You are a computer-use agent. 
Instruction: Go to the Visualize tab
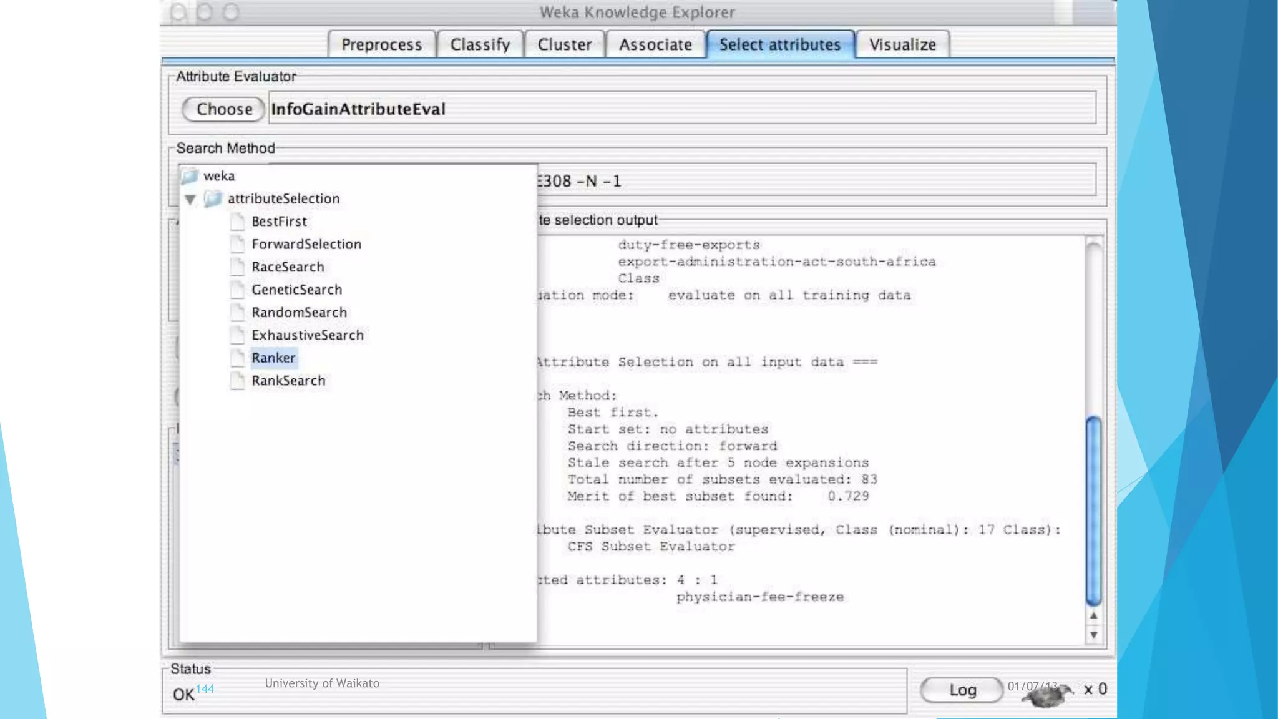[902, 45]
